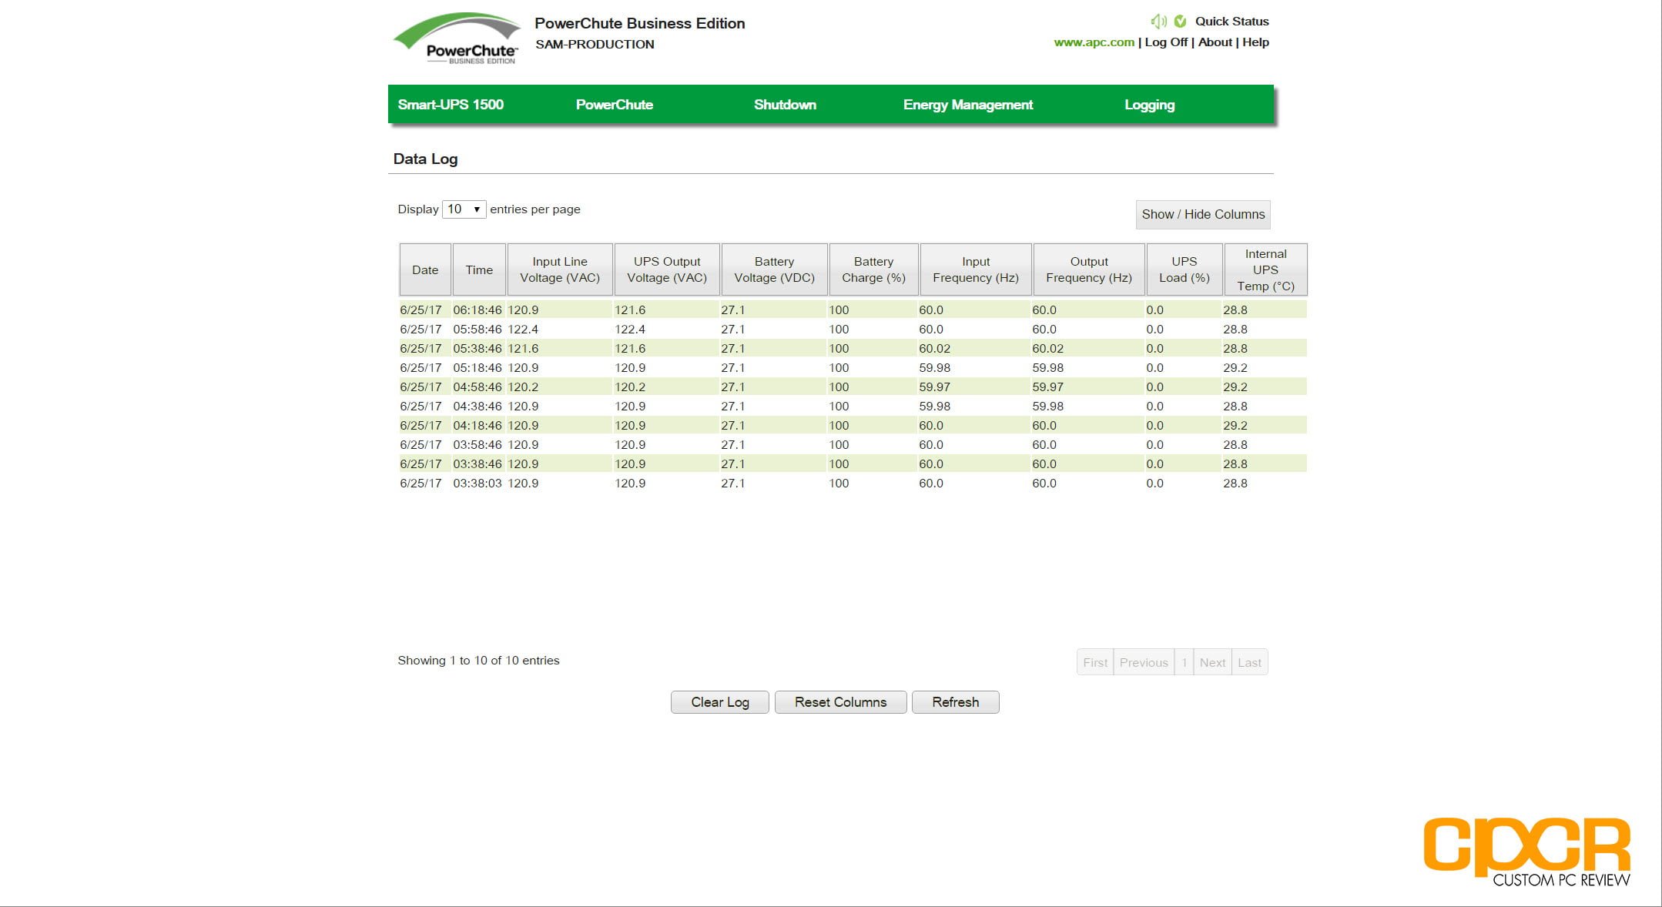
Task: Click the Data Log heading
Action: click(x=425, y=159)
